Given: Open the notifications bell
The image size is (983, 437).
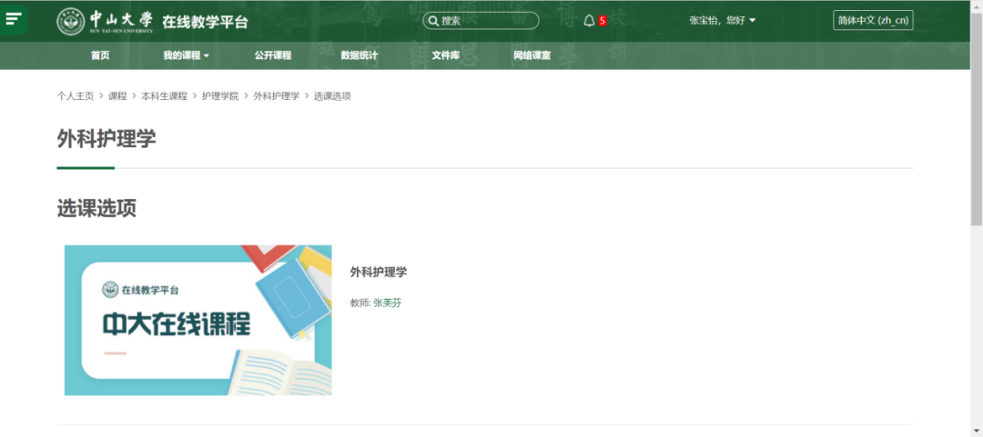Looking at the screenshot, I should pyautogui.click(x=589, y=21).
